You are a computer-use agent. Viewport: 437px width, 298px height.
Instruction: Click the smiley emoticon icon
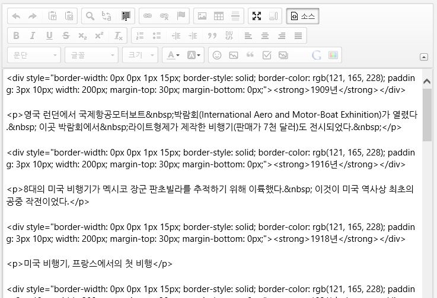(x=217, y=55)
